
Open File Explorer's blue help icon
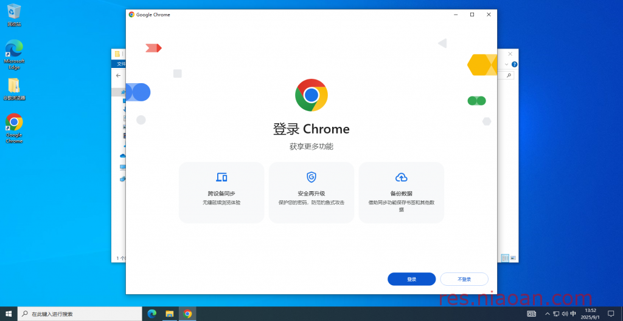pos(515,64)
